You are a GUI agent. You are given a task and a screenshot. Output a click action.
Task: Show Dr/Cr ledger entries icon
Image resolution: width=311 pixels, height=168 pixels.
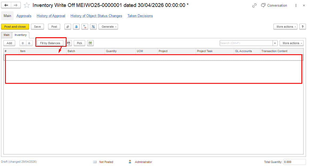[85, 27]
